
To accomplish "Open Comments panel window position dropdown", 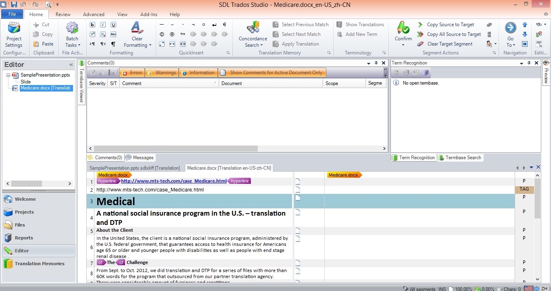I will (369, 63).
